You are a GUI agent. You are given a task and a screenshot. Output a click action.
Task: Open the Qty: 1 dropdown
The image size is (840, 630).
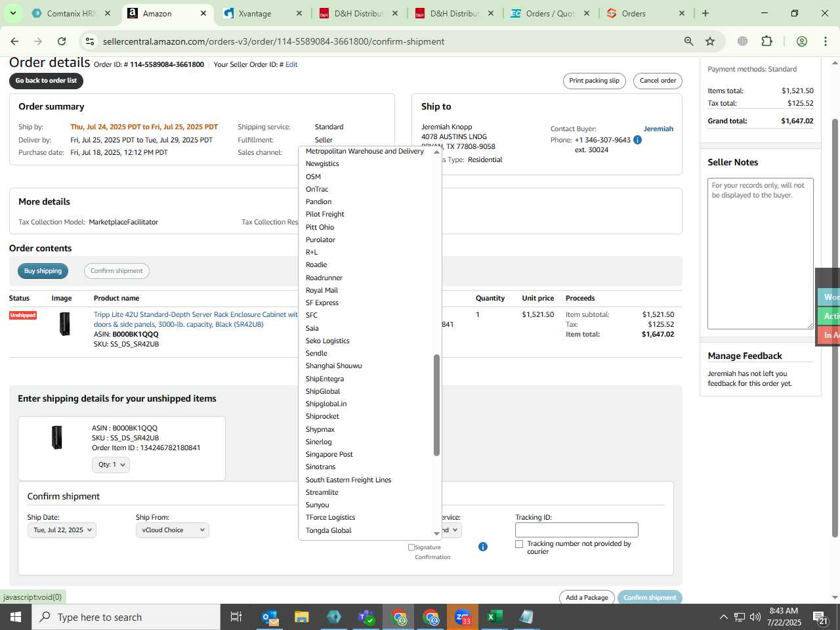pos(111,465)
